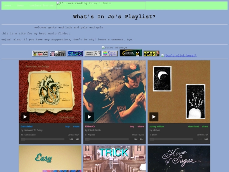The height and width of the screenshot is (172, 229).
Task: Seek within the Either/Or progress bar
Action: 107,139
